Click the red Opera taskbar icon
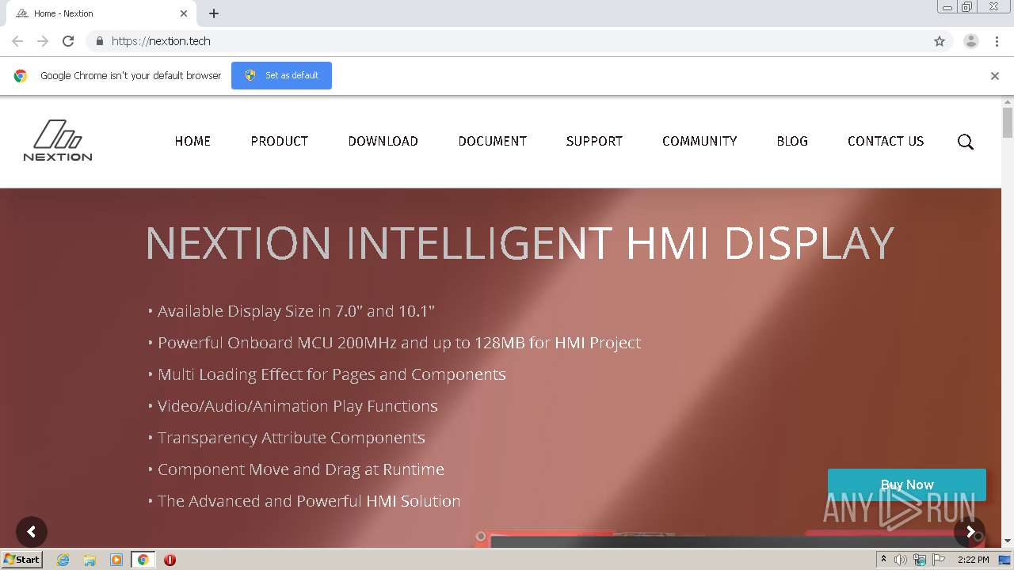This screenshot has height=570, width=1014. (170, 560)
